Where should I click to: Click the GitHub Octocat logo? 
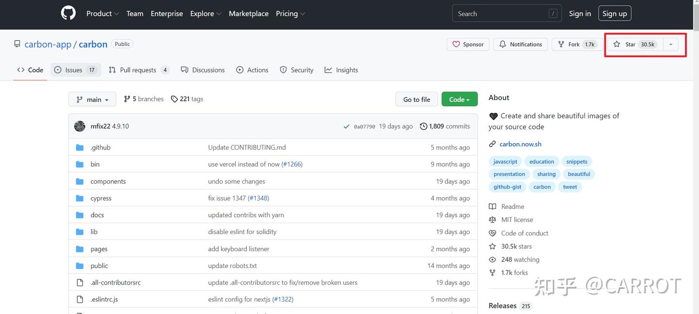point(68,14)
